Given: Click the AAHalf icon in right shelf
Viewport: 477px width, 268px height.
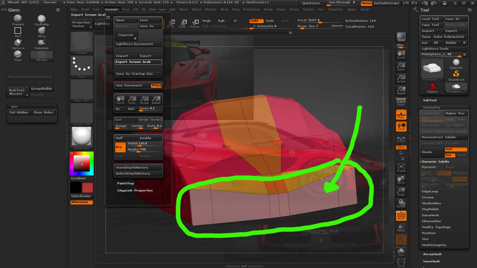Looking at the screenshot, I should 401,91.
